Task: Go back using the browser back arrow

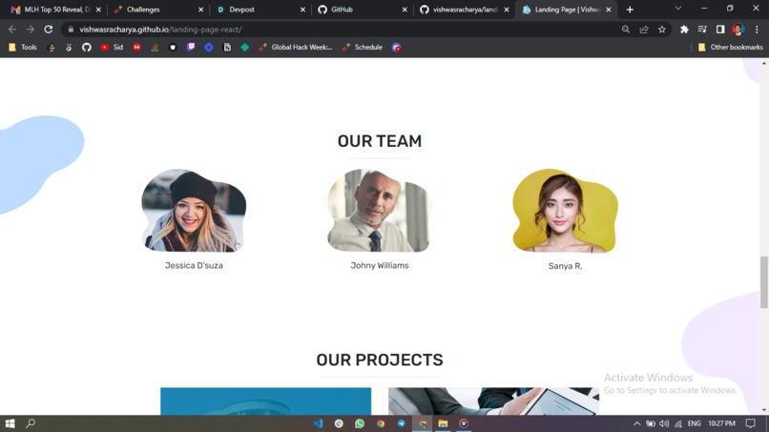Action: 12,30
